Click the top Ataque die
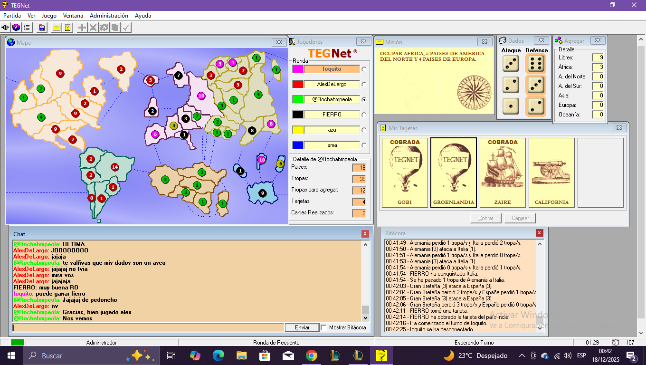This screenshot has height=365, width=646. [511, 63]
